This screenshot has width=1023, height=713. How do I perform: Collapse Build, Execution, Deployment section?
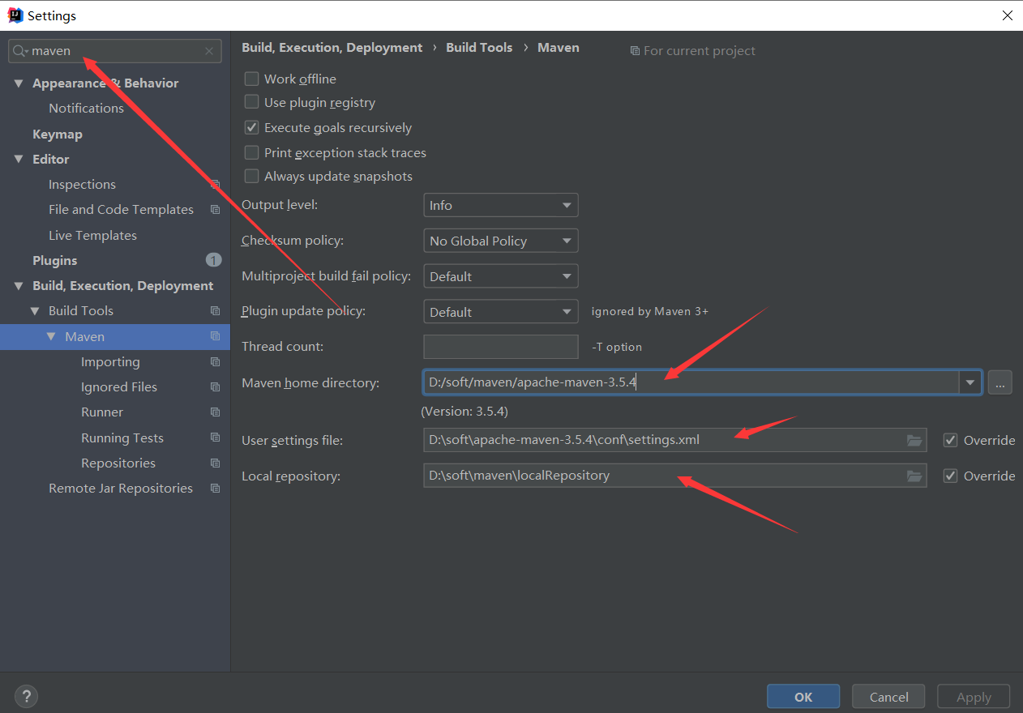pos(19,286)
